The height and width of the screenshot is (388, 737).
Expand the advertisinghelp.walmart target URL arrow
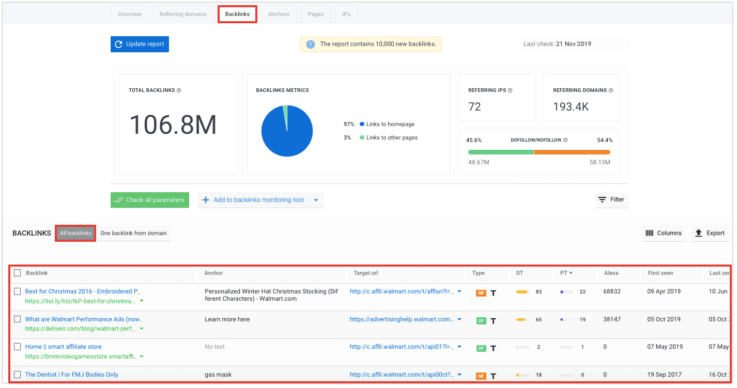(459, 320)
